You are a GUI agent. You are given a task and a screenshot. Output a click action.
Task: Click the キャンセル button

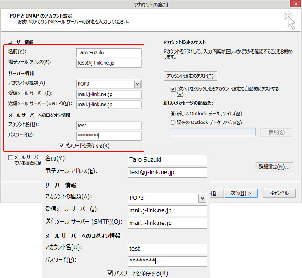[279, 193]
